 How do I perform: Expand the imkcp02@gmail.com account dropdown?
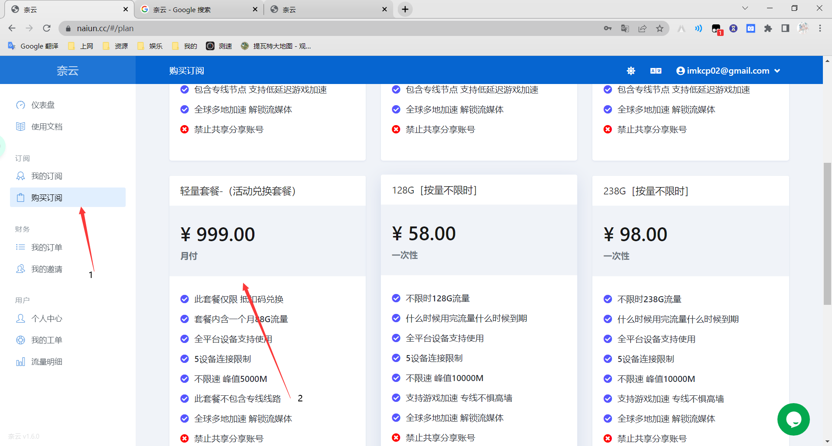[728, 71]
